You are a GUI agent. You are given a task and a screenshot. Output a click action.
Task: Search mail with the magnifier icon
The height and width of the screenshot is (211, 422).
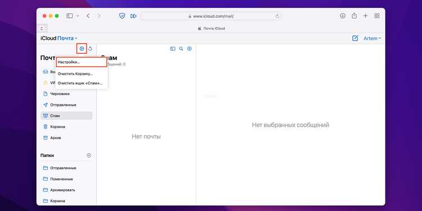pyautogui.click(x=181, y=49)
